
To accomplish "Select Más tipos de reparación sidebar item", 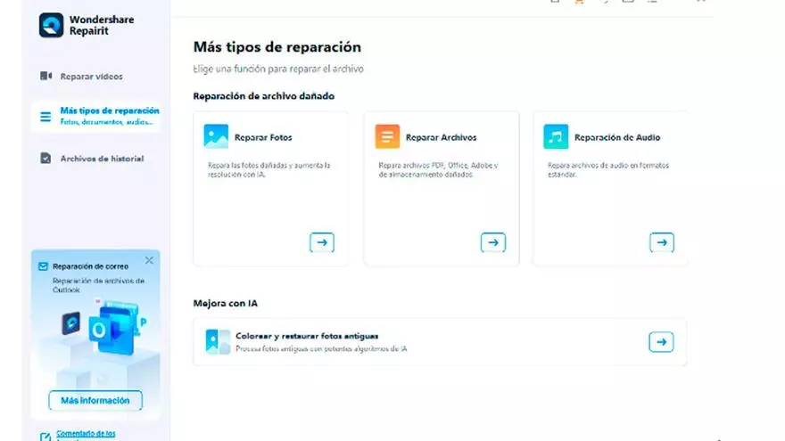I will [109, 115].
